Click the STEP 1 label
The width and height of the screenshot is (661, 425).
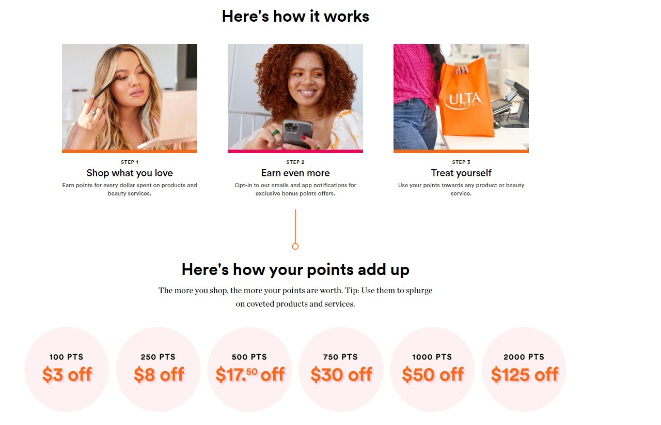130,162
